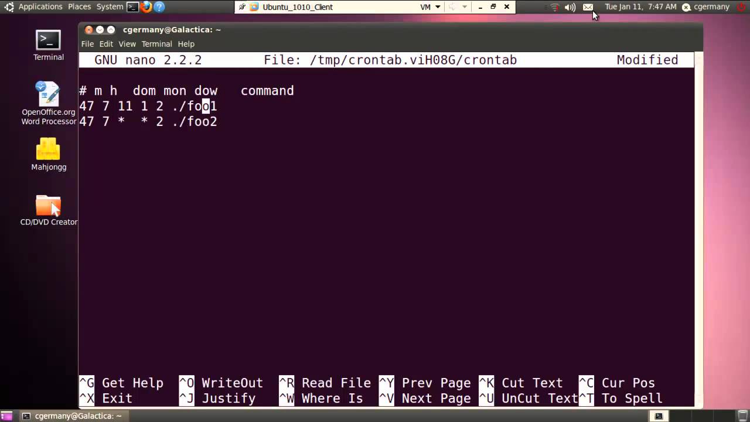The width and height of the screenshot is (750, 422).
Task: Click the ./foo2 command text
Action: click(195, 121)
